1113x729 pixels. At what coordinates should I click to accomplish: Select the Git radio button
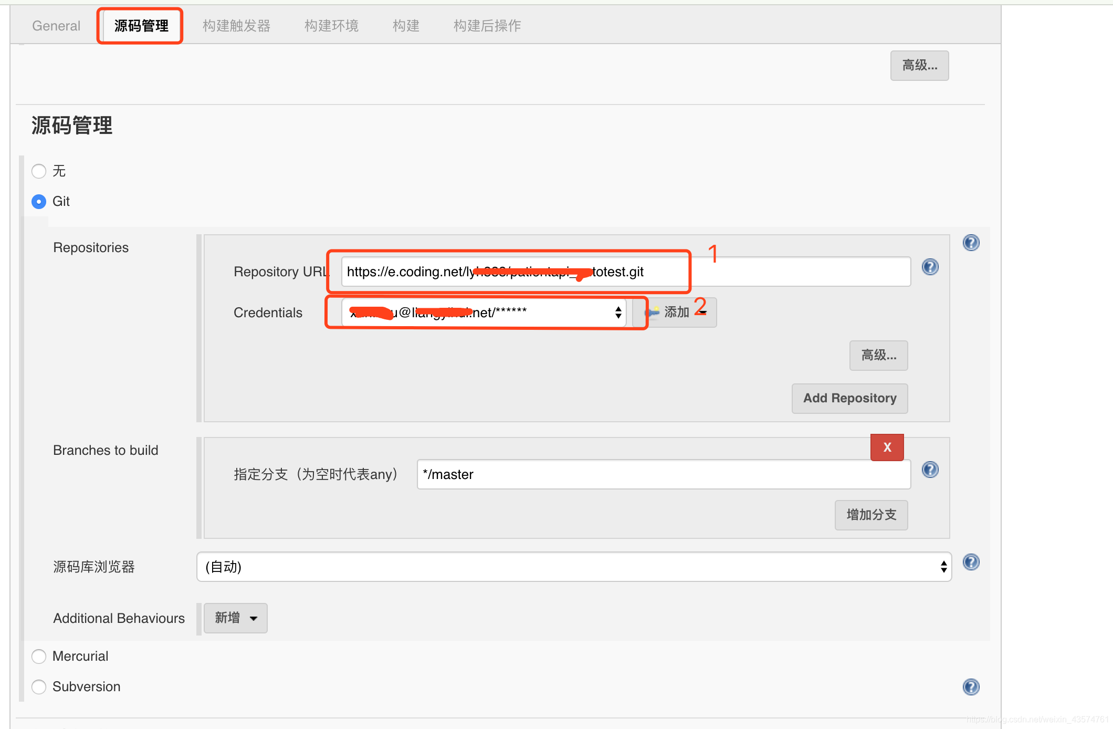[39, 202]
